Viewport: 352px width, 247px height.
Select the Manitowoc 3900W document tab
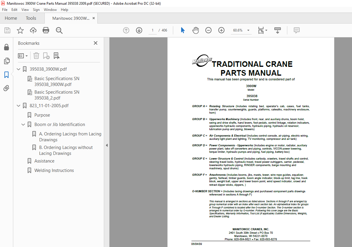coord(71,18)
